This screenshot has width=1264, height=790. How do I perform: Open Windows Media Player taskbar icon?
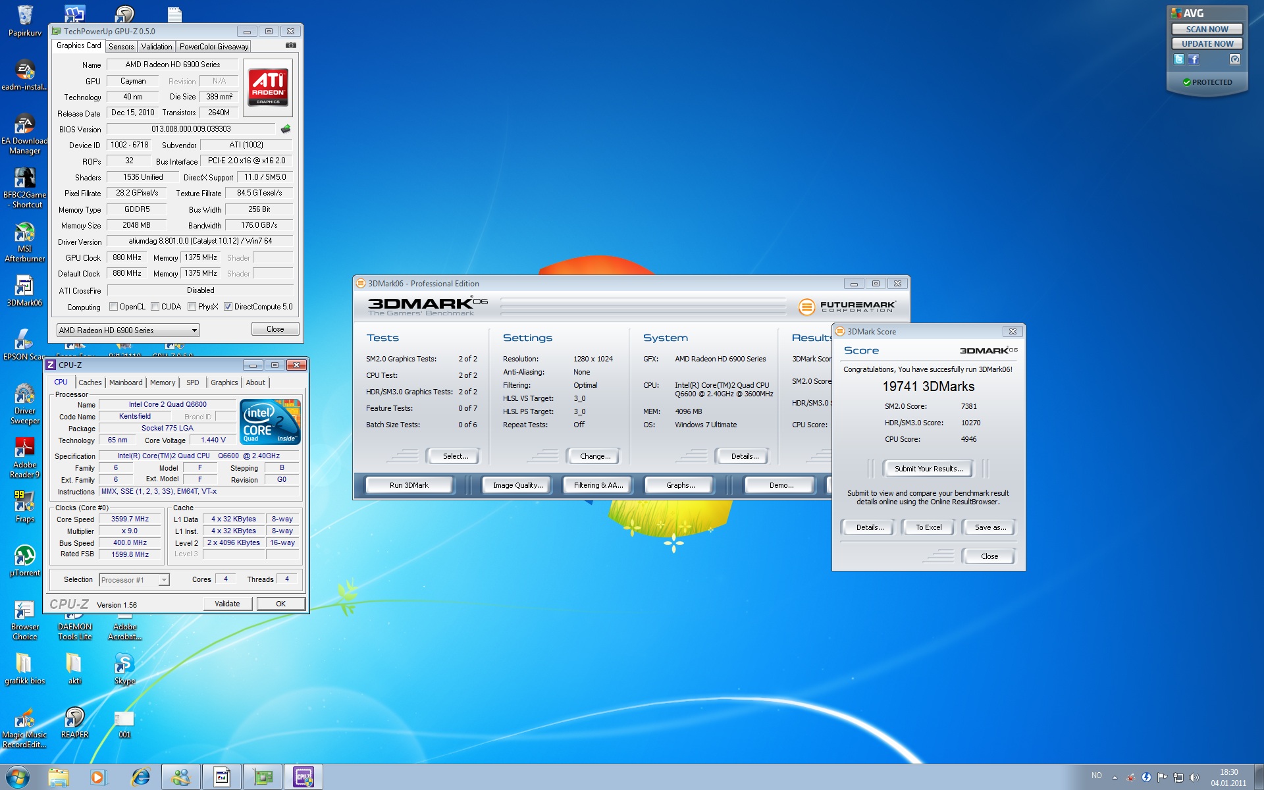[x=97, y=777]
